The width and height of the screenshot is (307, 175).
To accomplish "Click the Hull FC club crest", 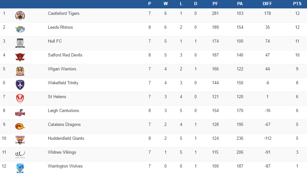I will (20, 43).
